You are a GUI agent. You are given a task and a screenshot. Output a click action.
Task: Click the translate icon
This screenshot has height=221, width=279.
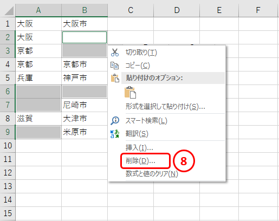click(x=115, y=134)
